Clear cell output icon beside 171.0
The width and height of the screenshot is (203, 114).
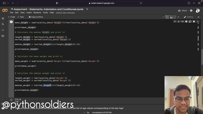click(x=11, y=100)
